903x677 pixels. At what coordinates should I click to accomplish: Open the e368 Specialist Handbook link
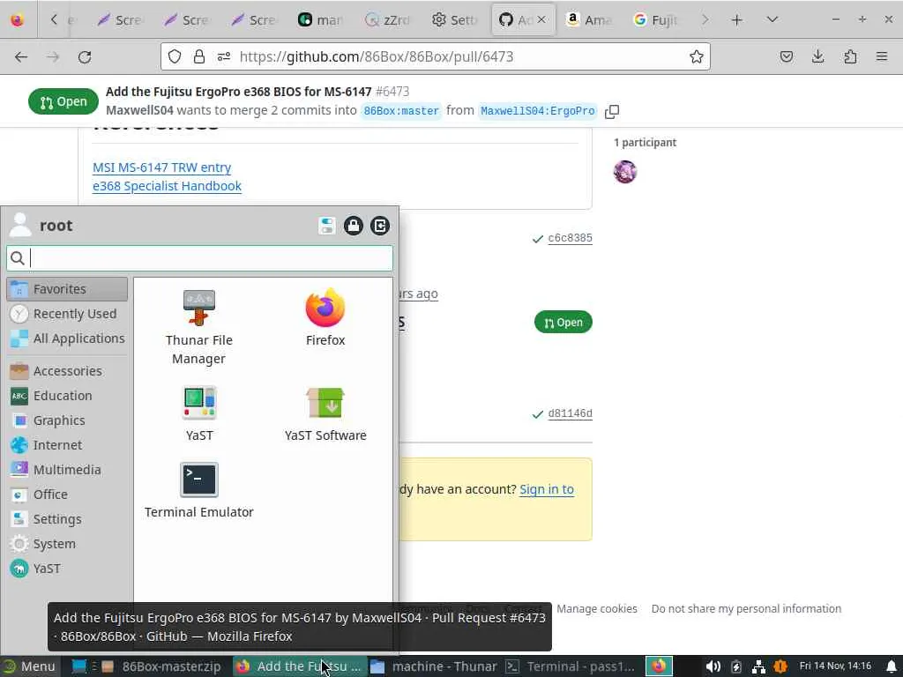coord(167,186)
